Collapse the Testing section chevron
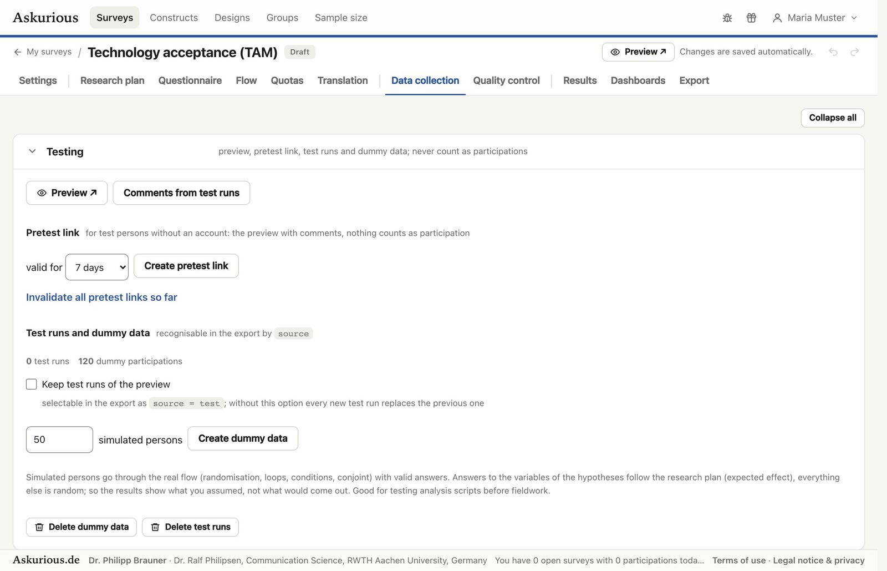The image size is (887, 571). click(32, 151)
